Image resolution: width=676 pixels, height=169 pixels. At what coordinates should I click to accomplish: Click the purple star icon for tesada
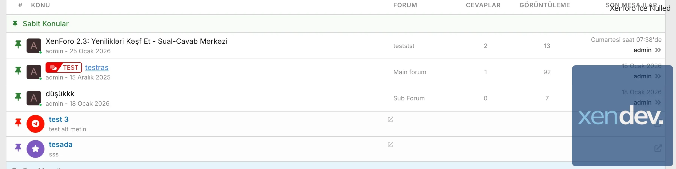(36, 149)
